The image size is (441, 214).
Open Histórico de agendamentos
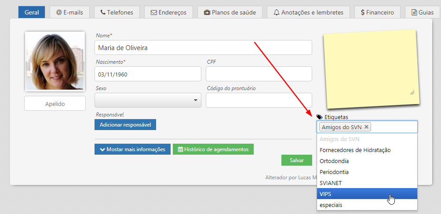click(213, 149)
